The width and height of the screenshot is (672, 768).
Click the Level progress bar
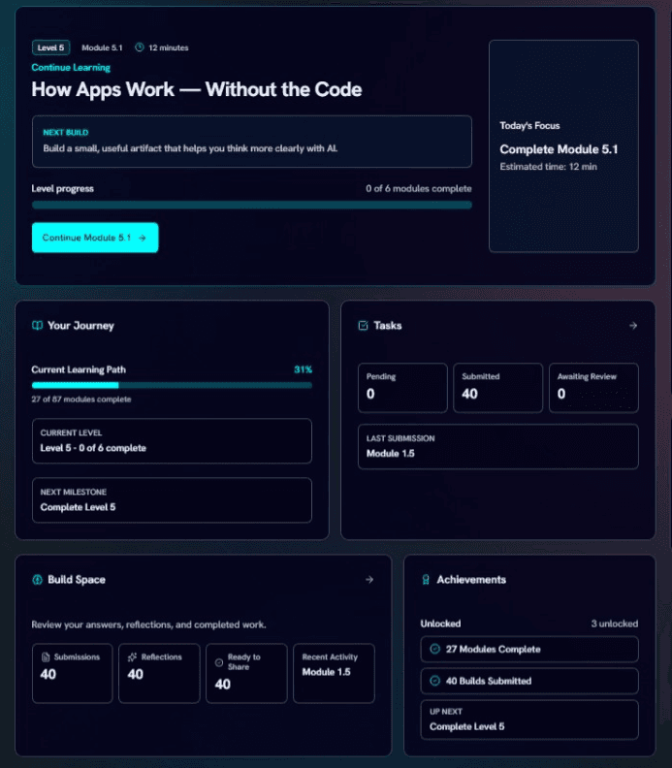[252, 205]
